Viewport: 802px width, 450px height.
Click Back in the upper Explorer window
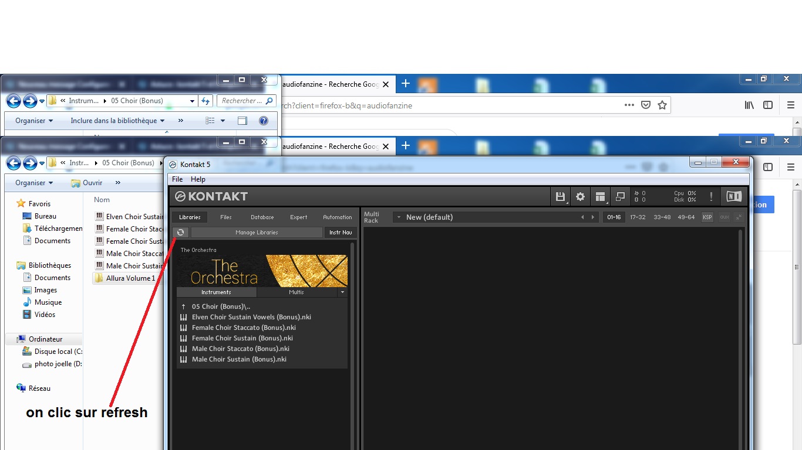(14, 101)
